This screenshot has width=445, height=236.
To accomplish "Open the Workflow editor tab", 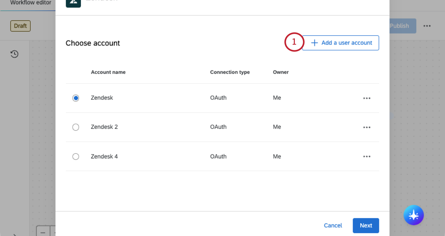I will (31, 3).
